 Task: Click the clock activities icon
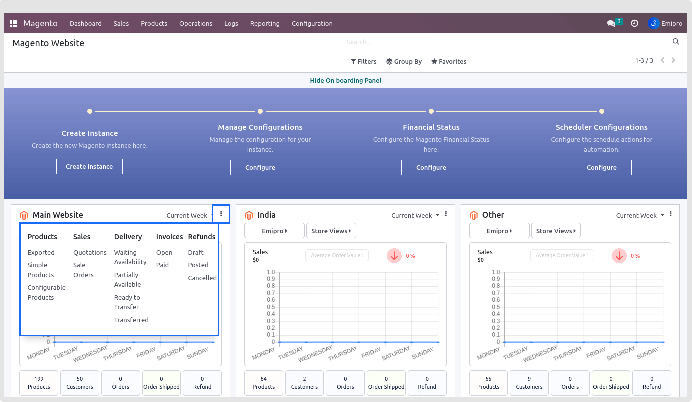(634, 23)
